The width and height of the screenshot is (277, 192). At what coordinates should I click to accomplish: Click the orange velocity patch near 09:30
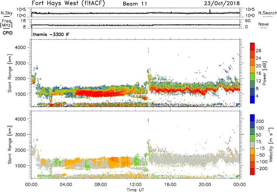click(113, 162)
